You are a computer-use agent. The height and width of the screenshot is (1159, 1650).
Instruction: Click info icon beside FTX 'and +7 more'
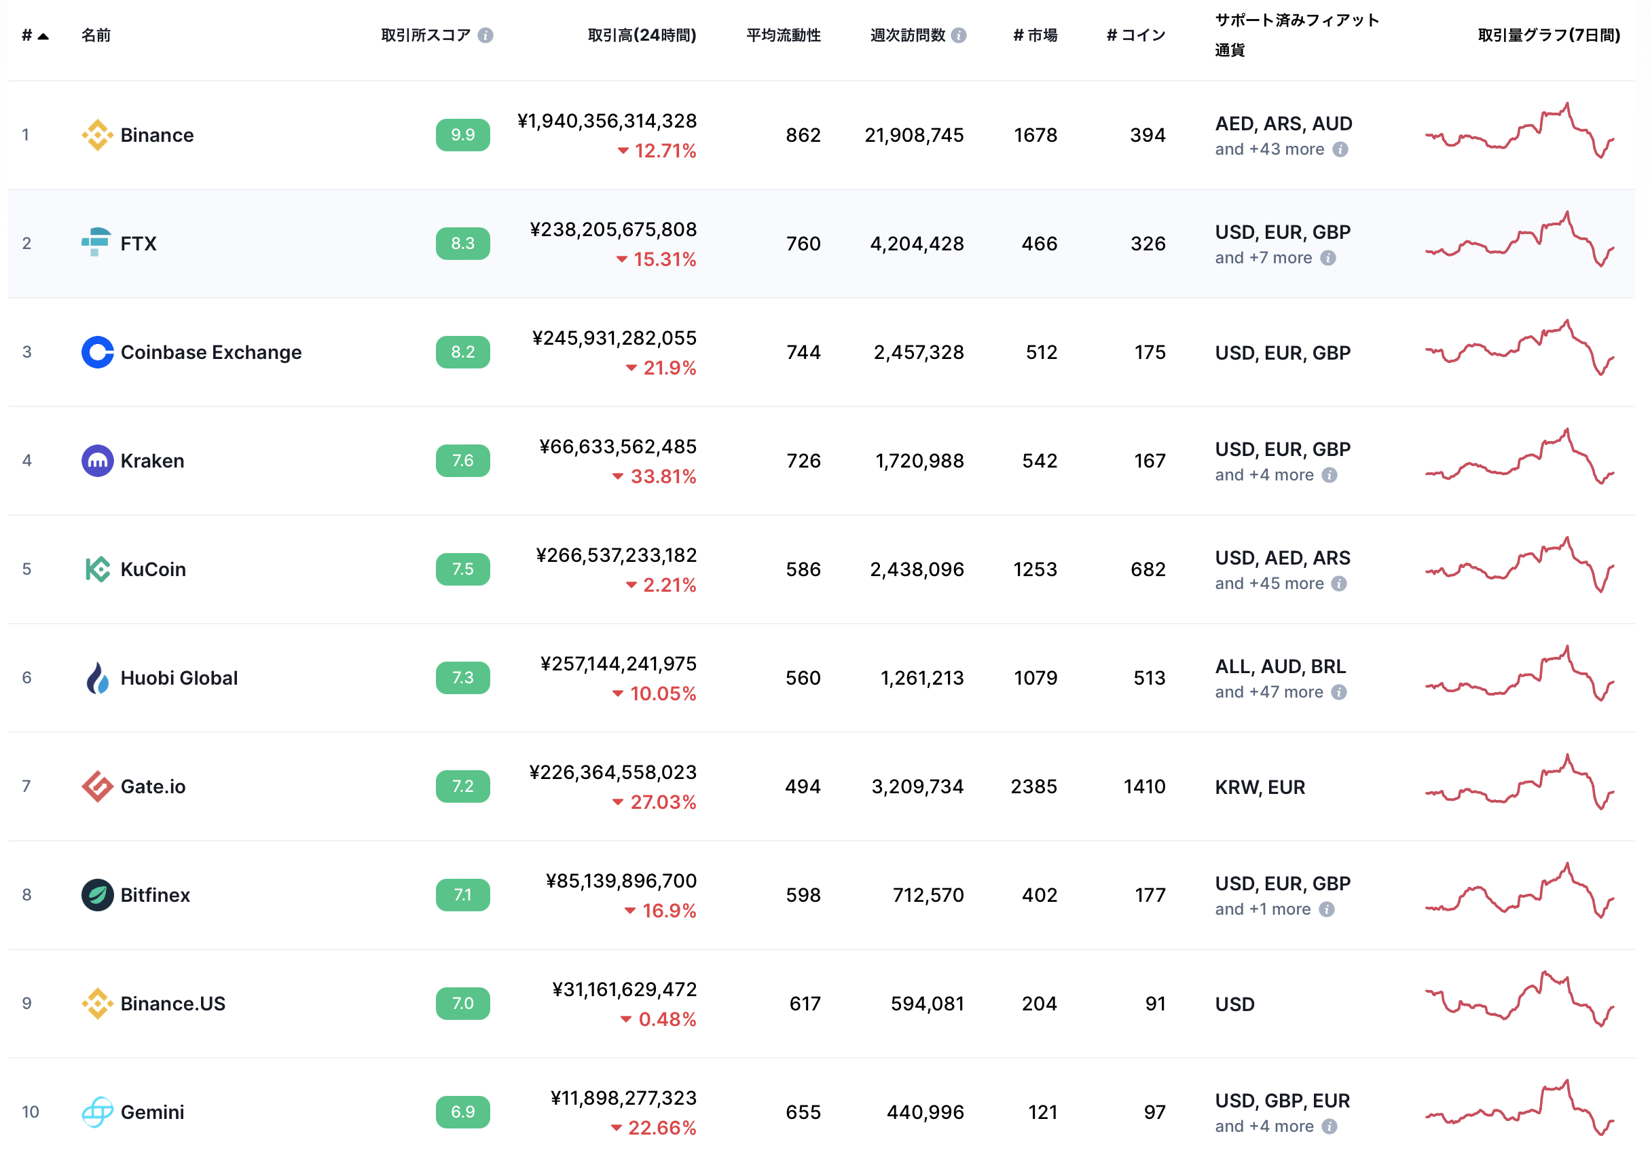click(x=1328, y=258)
